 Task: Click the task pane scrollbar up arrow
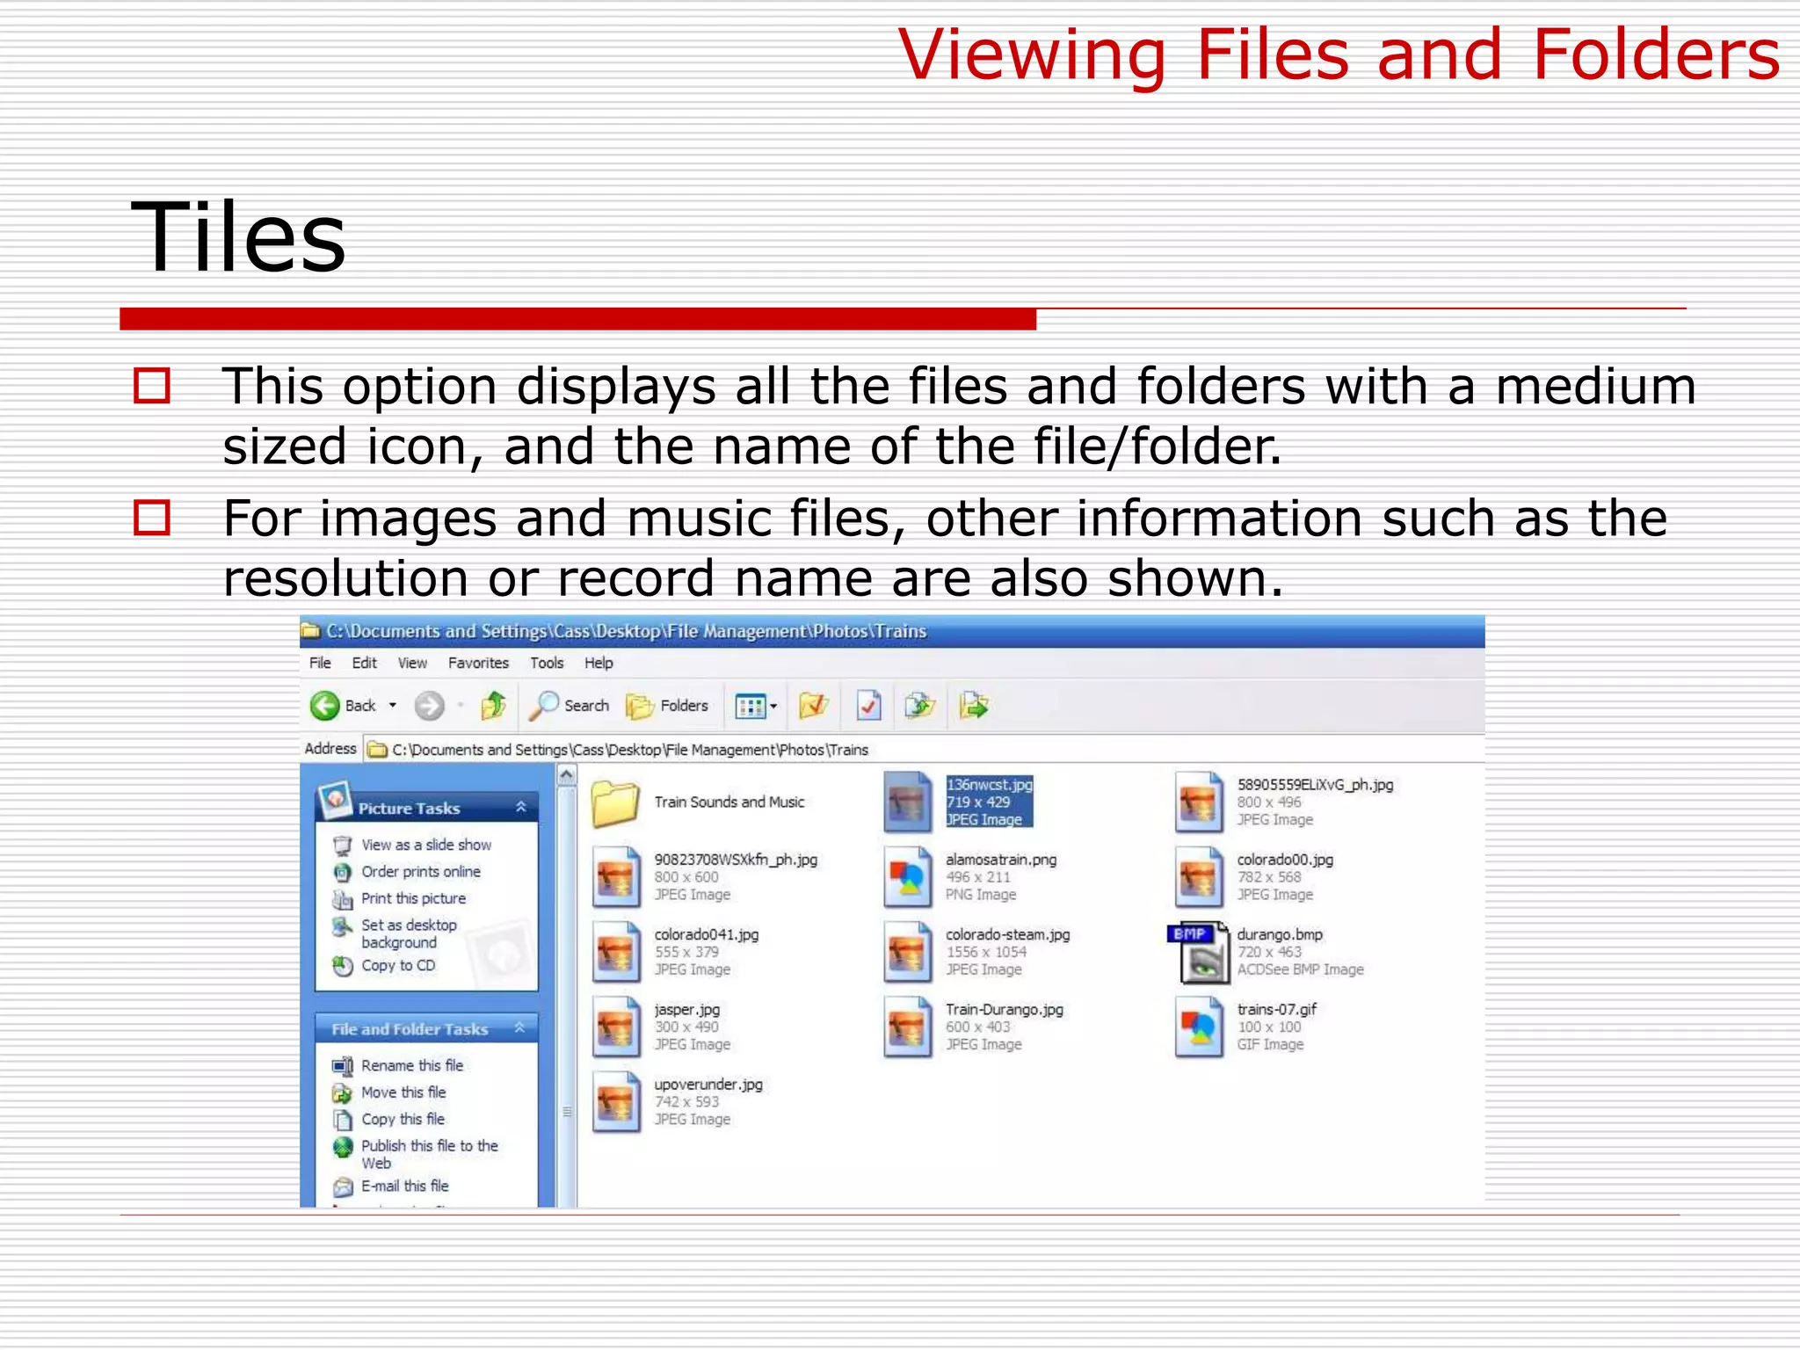(567, 775)
